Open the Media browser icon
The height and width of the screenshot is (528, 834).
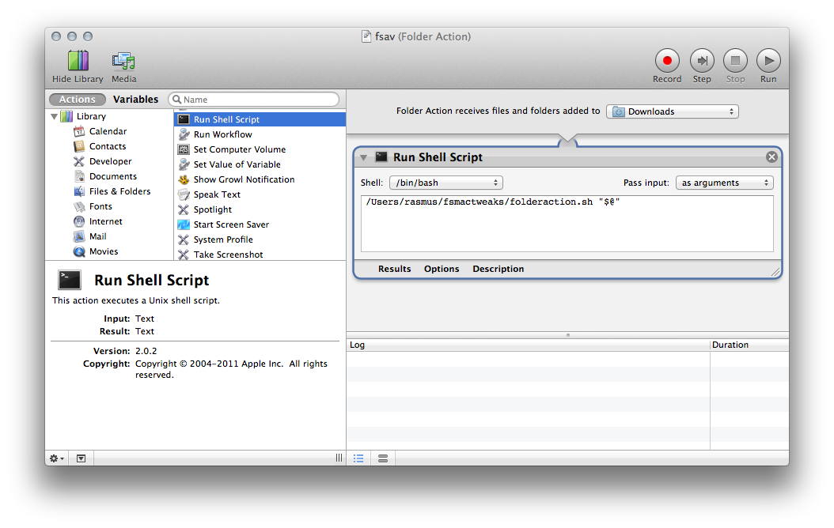pos(123,61)
